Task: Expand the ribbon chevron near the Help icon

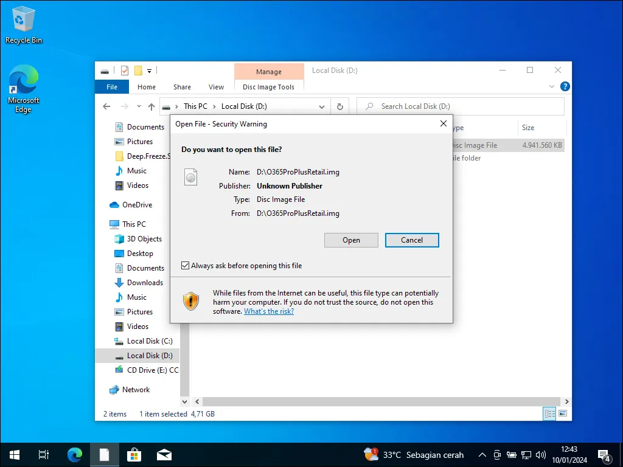Action: click(x=552, y=86)
